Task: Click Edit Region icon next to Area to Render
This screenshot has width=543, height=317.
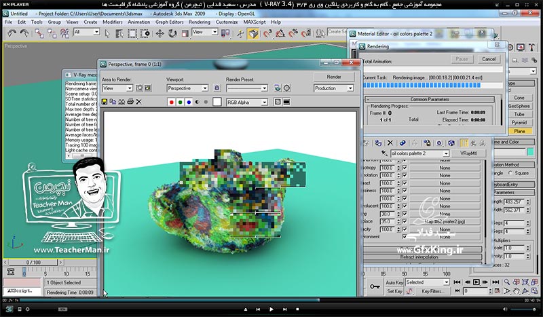Action: coord(139,88)
